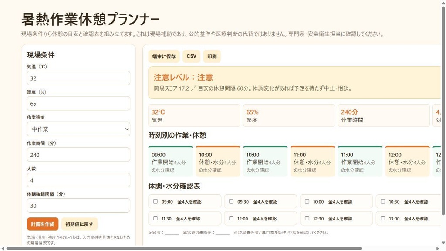
Task: Select the 12:00 休憩・水分 schedule card
Action: click(407, 161)
